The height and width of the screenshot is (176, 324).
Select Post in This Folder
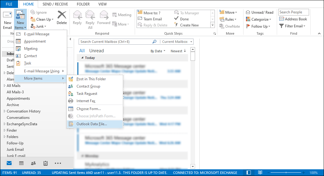coord(95,79)
